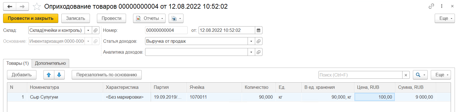Click the back navigation arrow
This screenshot has width=456, height=112.
(x=10, y=6)
